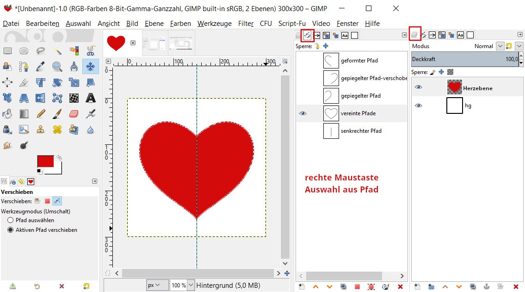Hide the 'vereinte Pfade' path visibility eye

pos(303,113)
